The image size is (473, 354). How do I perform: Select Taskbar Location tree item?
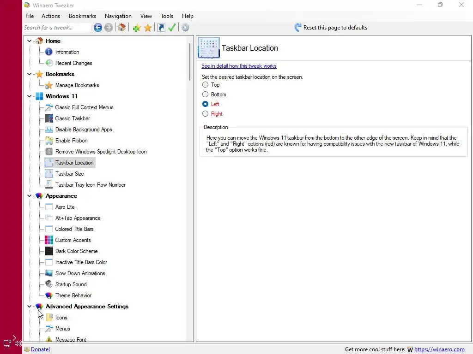tap(74, 163)
